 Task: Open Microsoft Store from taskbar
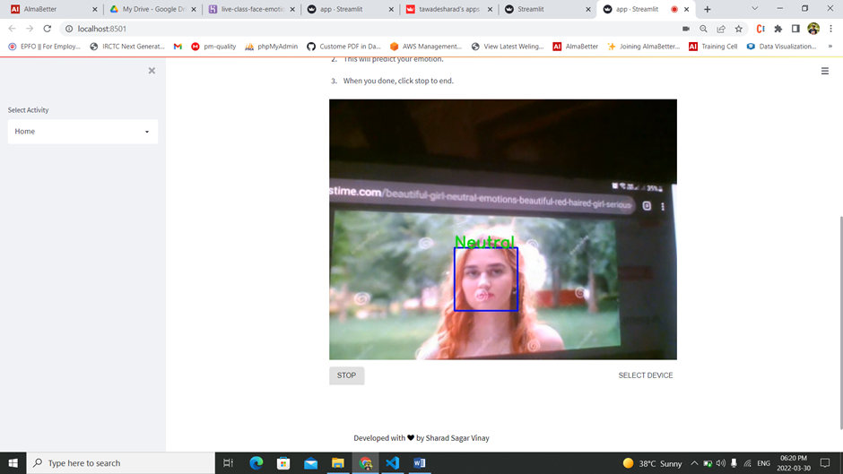pyautogui.click(x=283, y=462)
